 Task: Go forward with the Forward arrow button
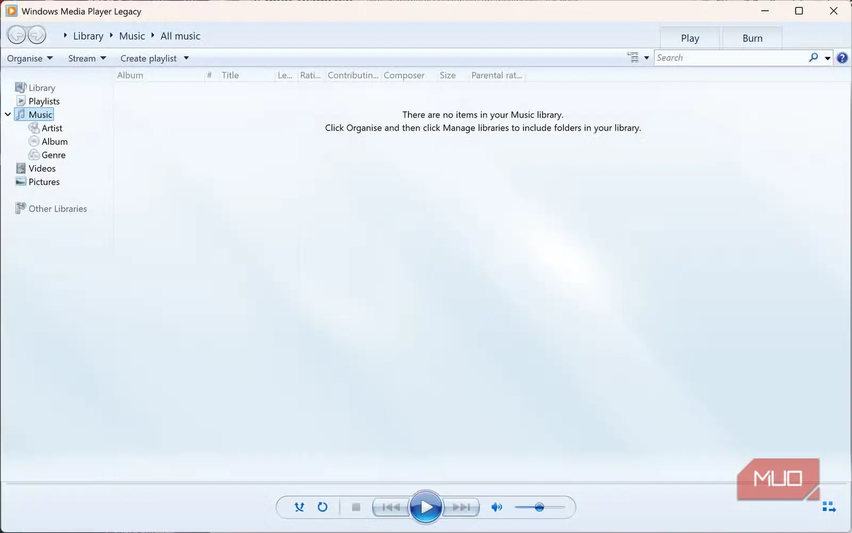(x=37, y=36)
